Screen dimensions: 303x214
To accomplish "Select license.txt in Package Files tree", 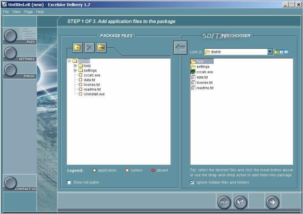I will pyautogui.click(x=92, y=85).
